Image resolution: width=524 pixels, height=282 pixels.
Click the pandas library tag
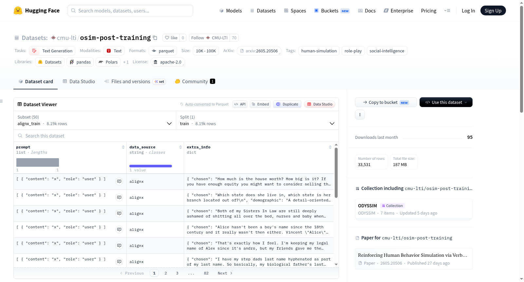pos(80,62)
